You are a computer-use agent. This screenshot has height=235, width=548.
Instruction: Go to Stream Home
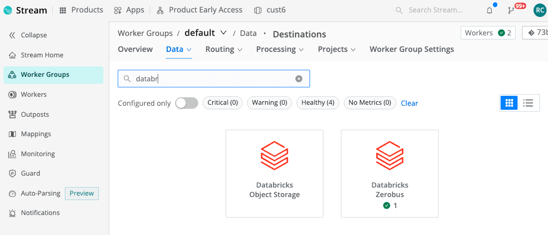(x=35, y=55)
